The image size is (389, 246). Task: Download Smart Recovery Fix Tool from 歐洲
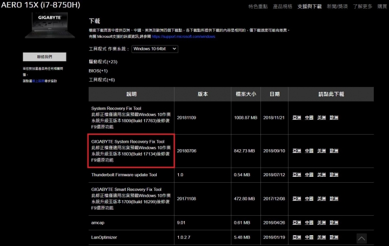[334, 199]
